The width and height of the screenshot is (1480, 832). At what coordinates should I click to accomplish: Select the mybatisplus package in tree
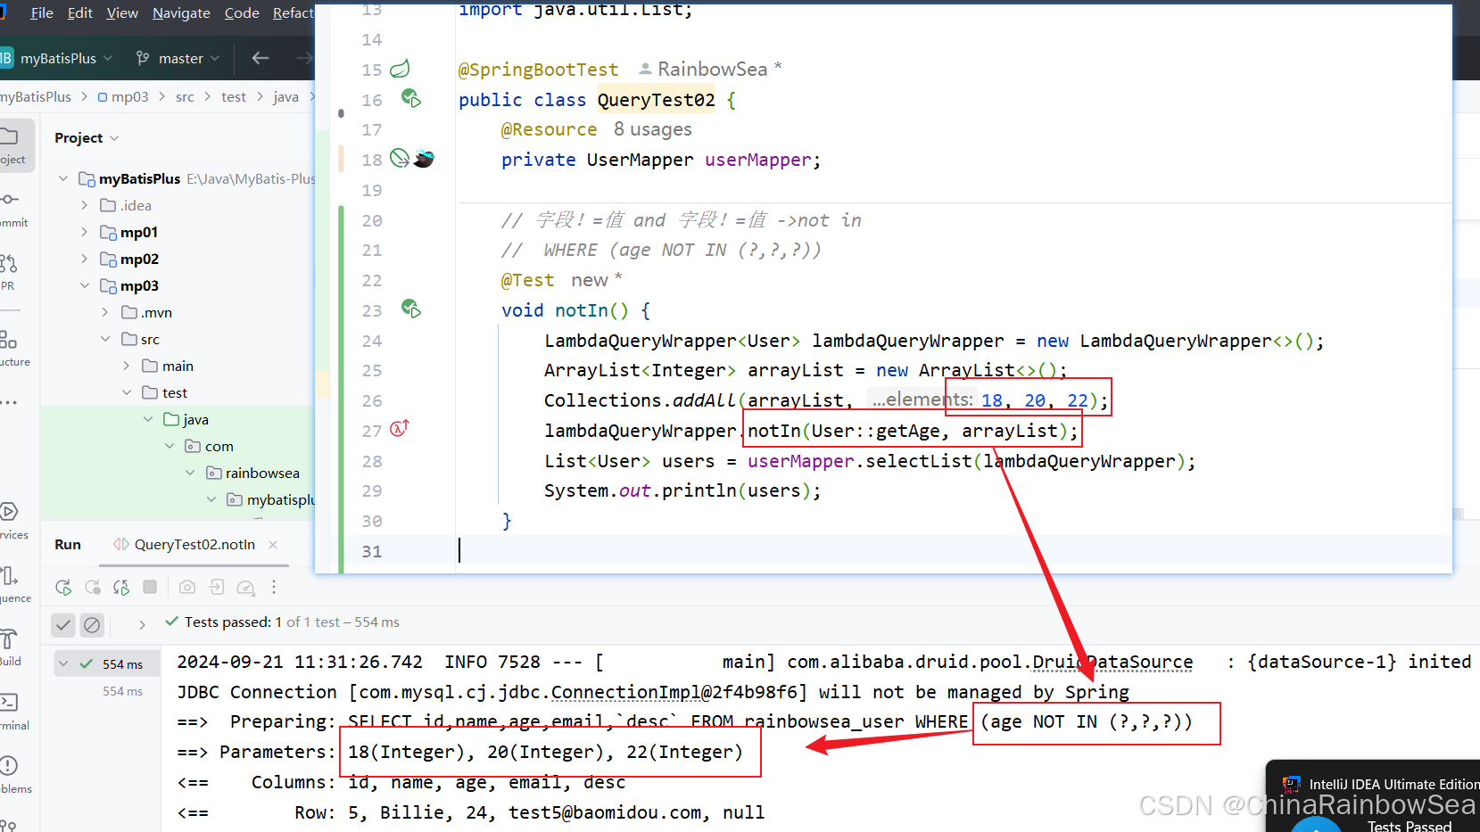pyautogui.click(x=280, y=499)
